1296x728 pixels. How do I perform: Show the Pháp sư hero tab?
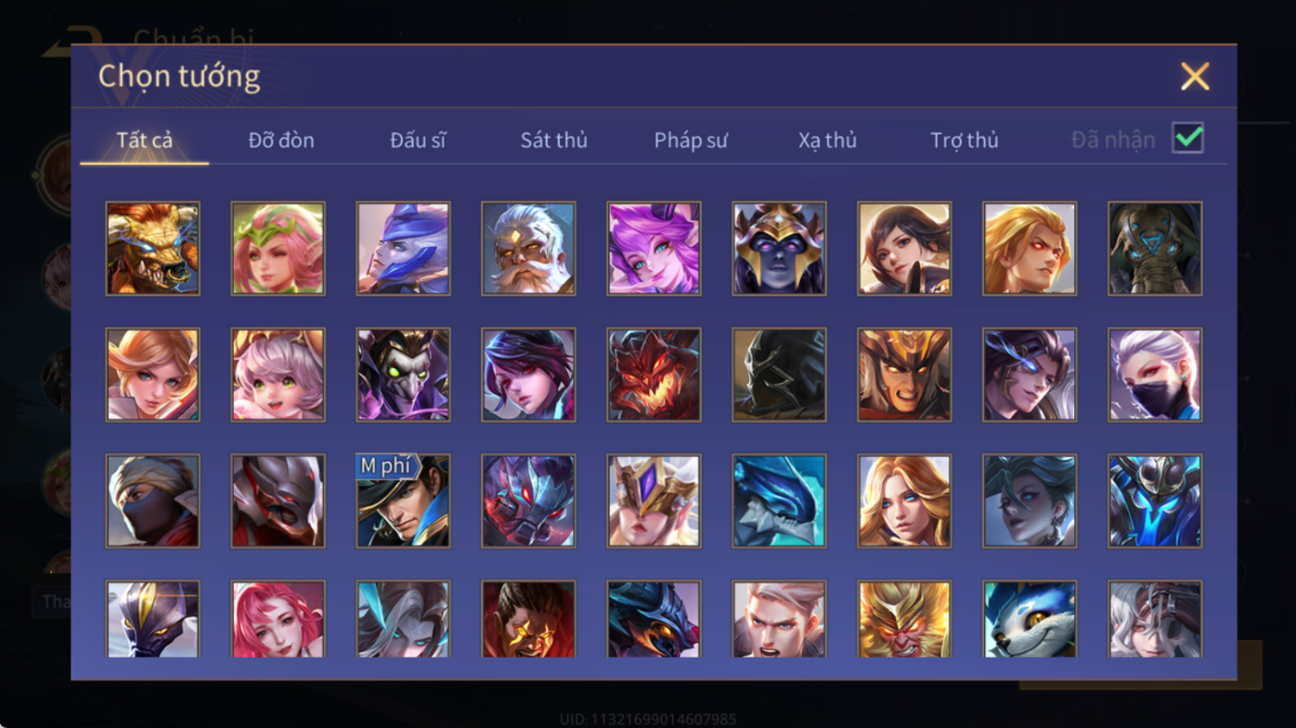[691, 140]
